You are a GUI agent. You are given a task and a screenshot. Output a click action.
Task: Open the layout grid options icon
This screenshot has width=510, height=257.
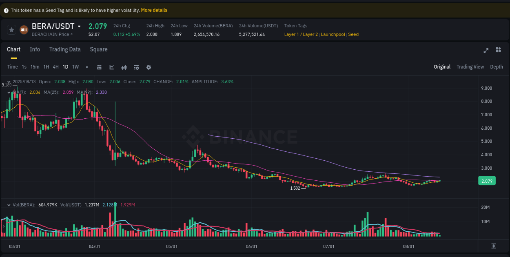(498, 50)
